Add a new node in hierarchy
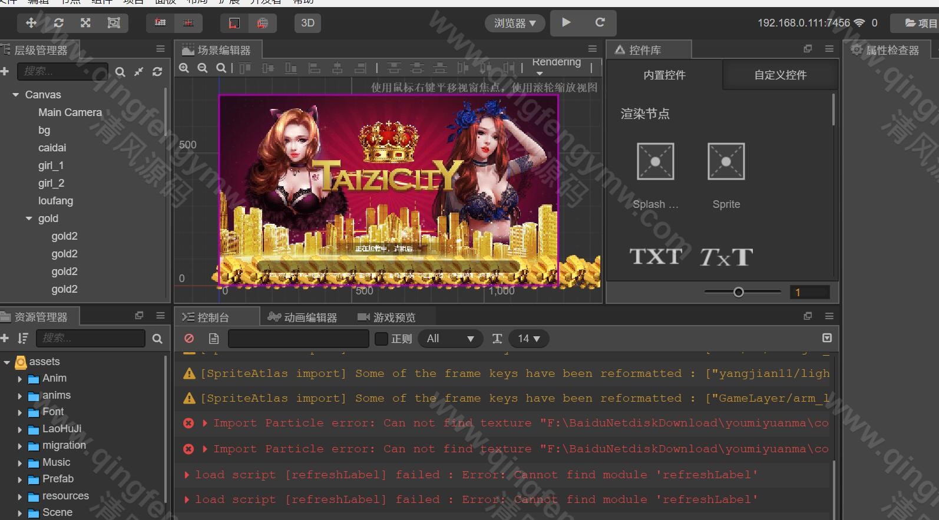 tap(5, 71)
